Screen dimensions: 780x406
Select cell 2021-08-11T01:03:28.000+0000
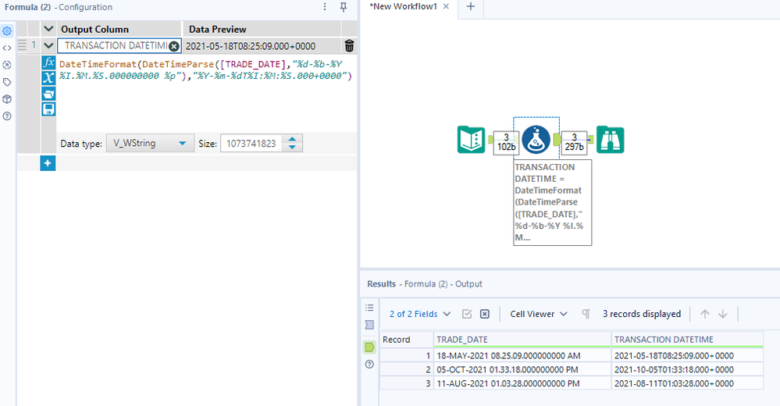pos(687,383)
